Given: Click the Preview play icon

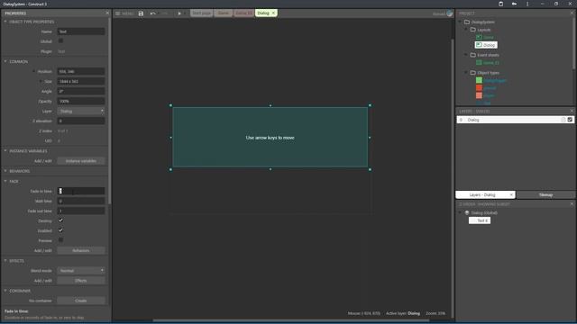Looking at the screenshot, I should [179, 13].
